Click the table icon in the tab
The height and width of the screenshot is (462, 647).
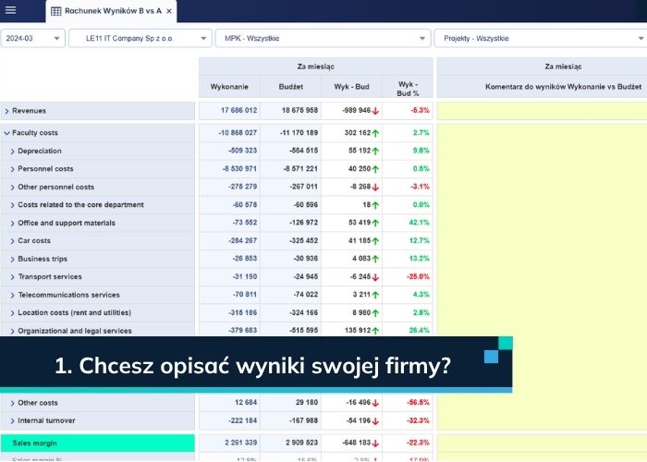point(55,11)
